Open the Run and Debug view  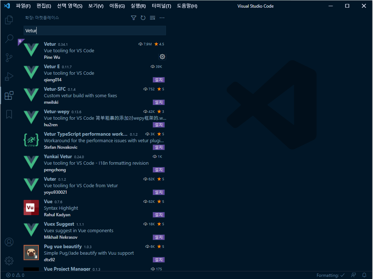coord(9,77)
